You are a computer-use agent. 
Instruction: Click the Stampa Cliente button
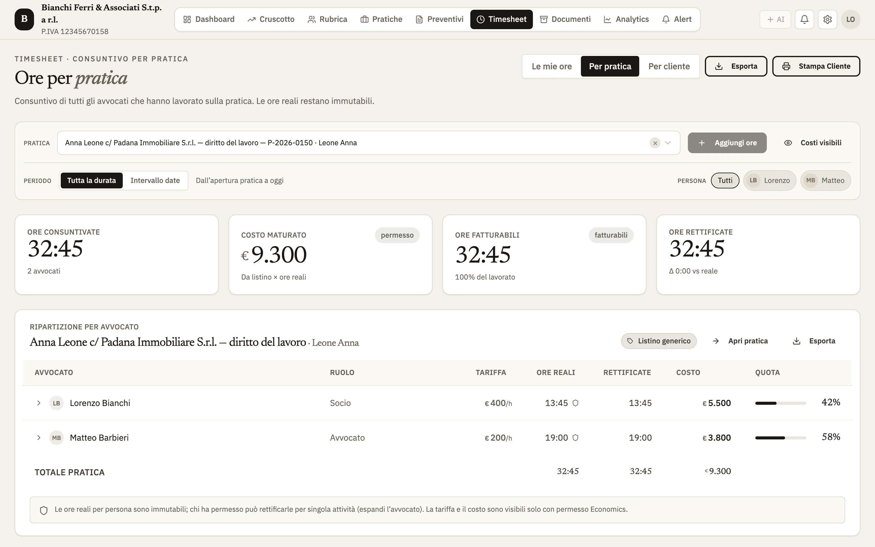pyautogui.click(x=816, y=66)
